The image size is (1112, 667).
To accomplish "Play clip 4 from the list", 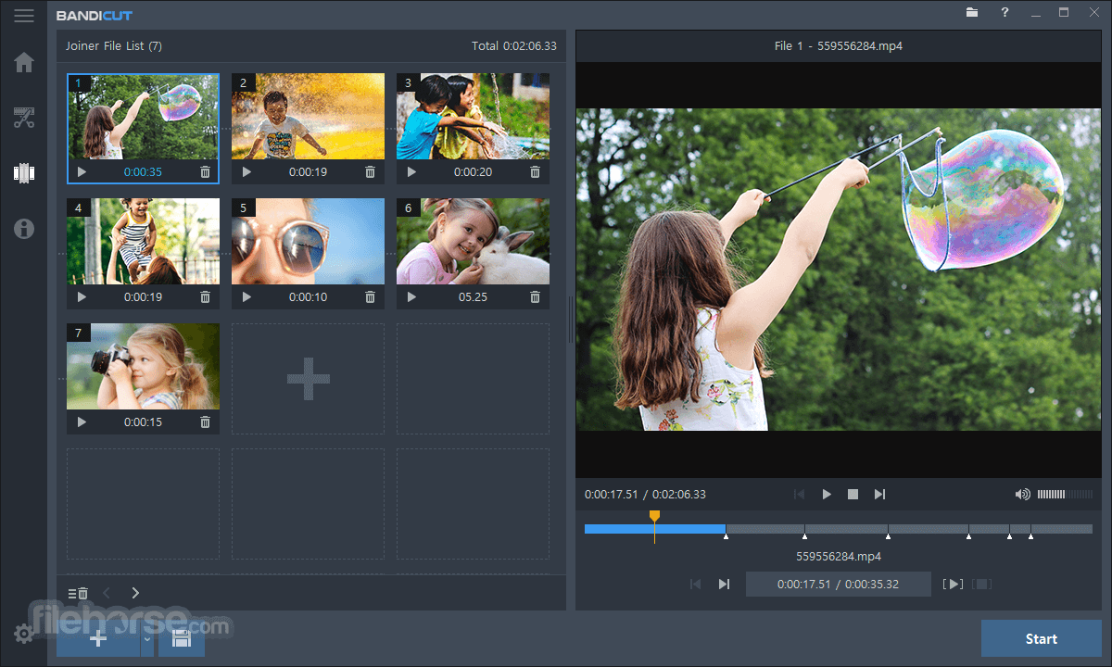I will (82, 297).
